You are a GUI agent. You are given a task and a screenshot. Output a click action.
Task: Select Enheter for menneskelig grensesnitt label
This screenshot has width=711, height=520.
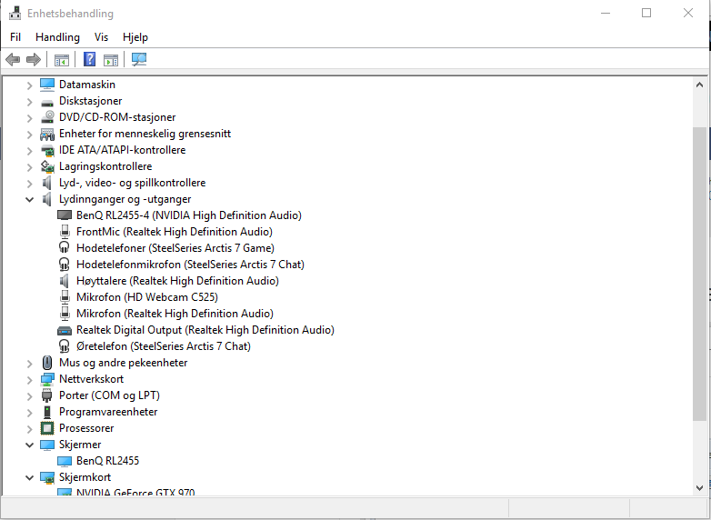coord(145,134)
